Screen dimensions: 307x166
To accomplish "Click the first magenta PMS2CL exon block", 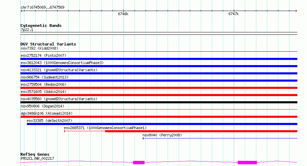I will [139, 163].
